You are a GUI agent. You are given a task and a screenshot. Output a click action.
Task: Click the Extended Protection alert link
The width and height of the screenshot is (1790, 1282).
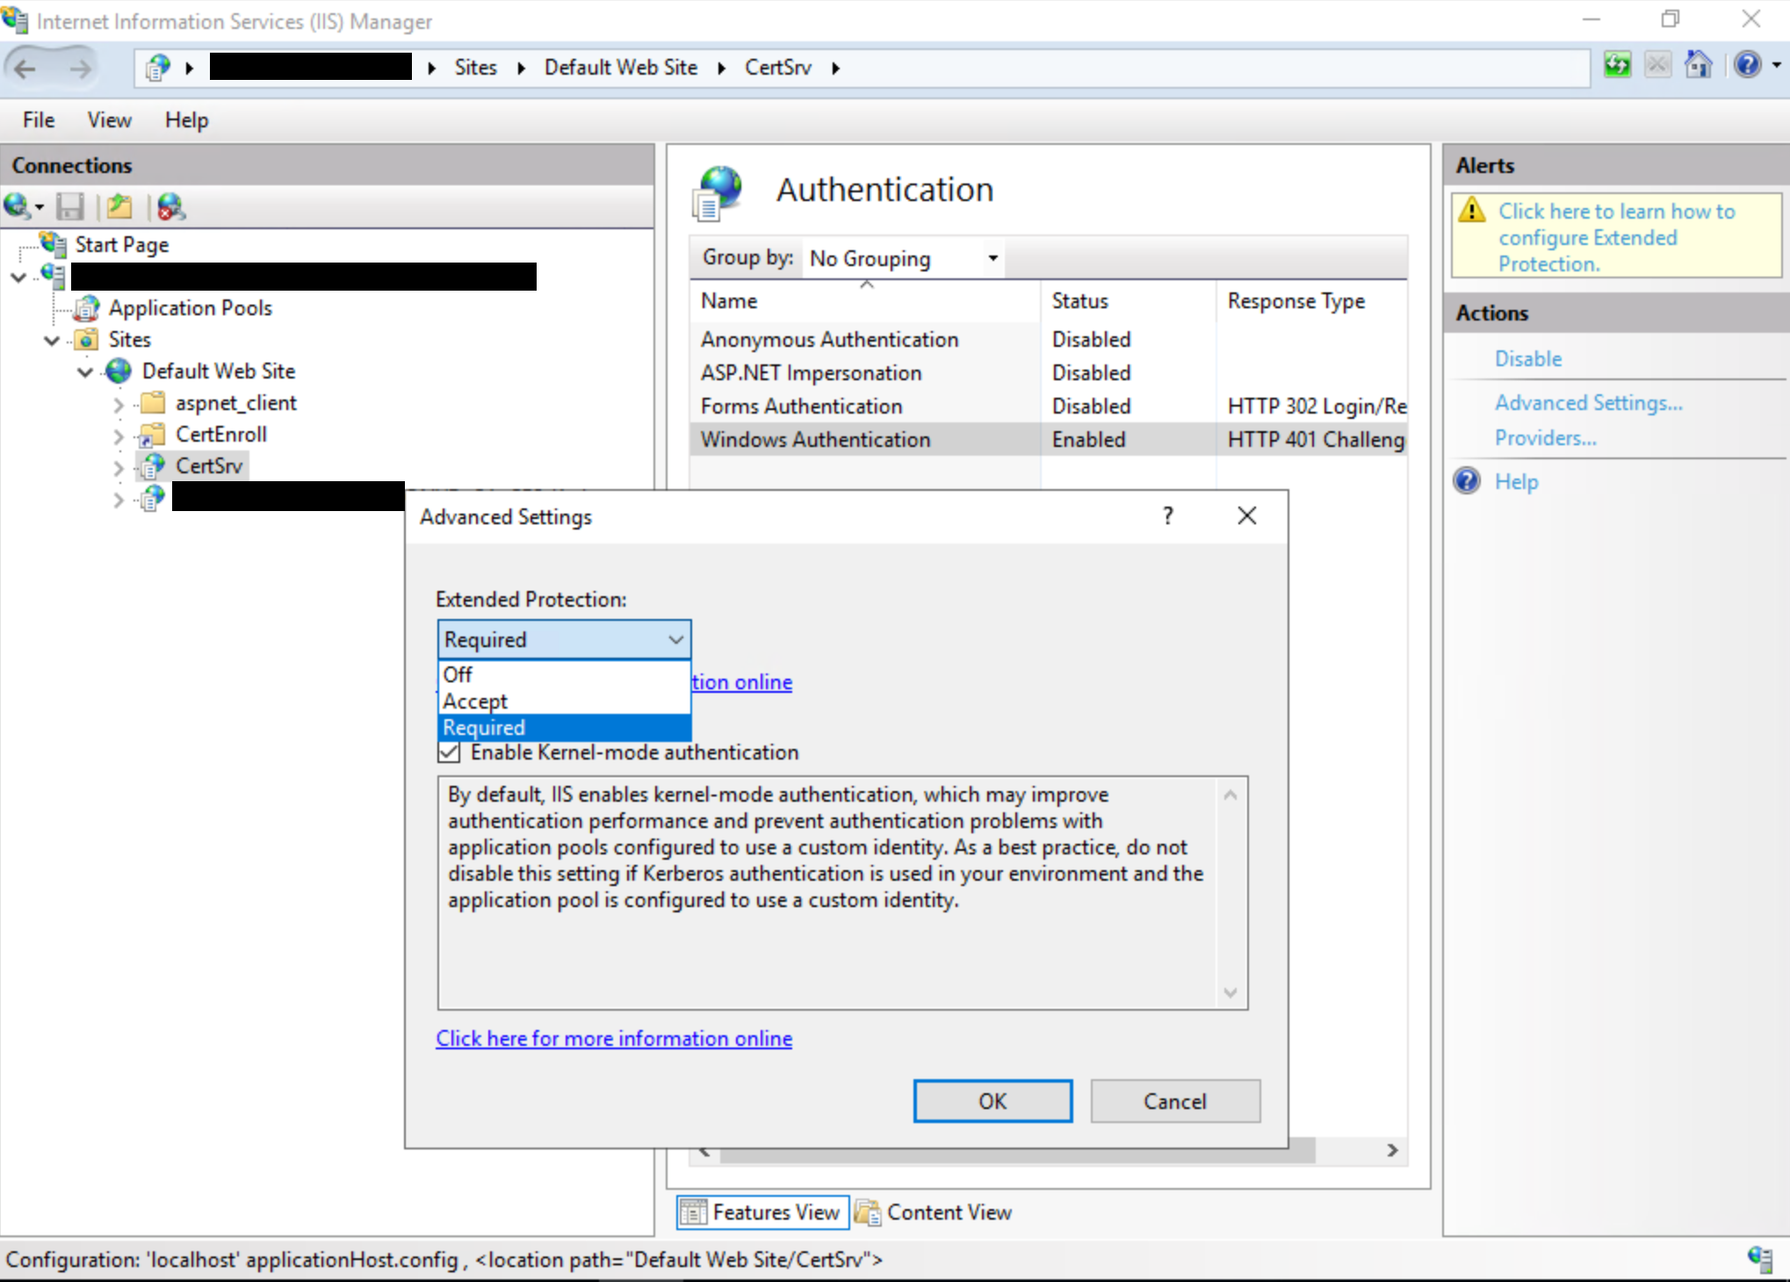pos(1616,237)
